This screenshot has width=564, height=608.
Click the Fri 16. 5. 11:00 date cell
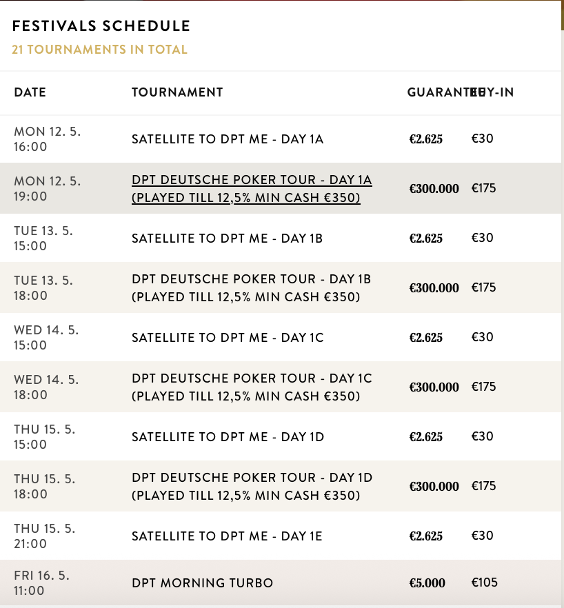41,583
